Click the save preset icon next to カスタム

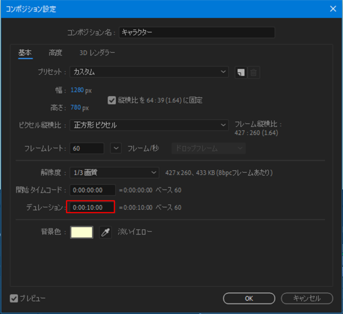tap(241, 72)
